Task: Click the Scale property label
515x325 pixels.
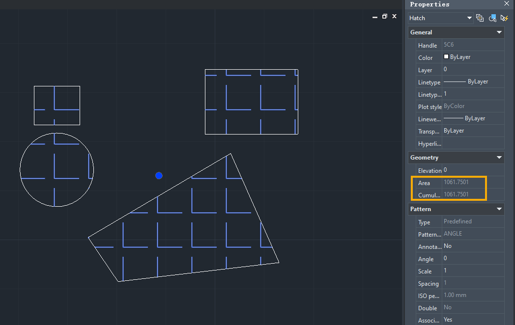Action: [425, 271]
